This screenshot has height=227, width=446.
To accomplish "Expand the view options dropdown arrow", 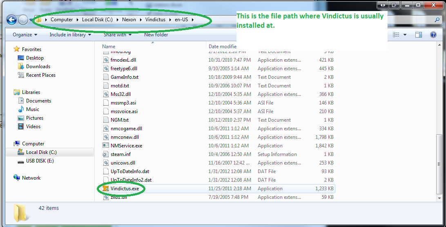I will [405, 35].
